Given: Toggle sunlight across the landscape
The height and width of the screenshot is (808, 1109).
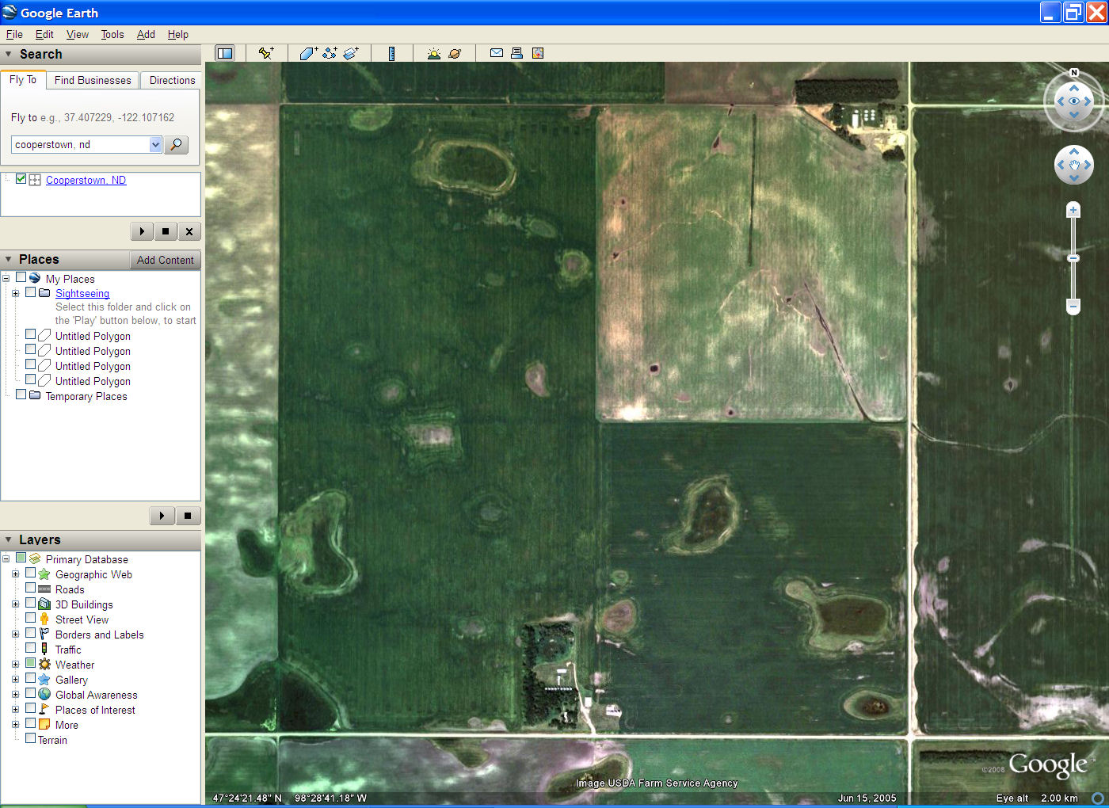Looking at the screenshot, I should click(434, 53).
